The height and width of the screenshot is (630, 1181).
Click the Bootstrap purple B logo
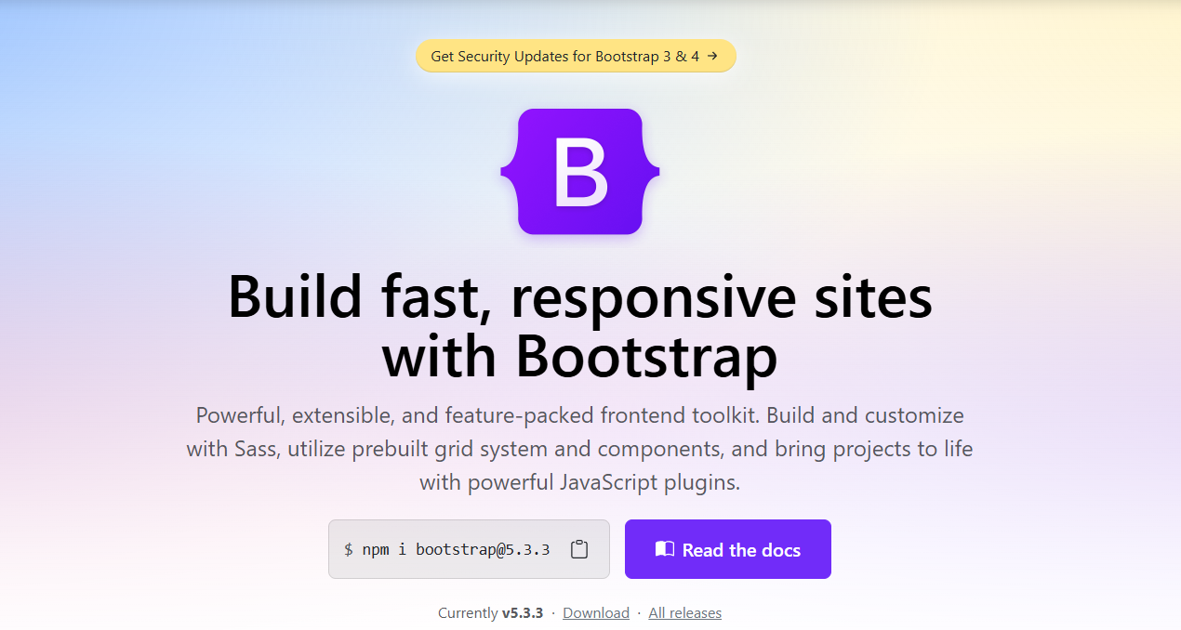coord(580,172)
